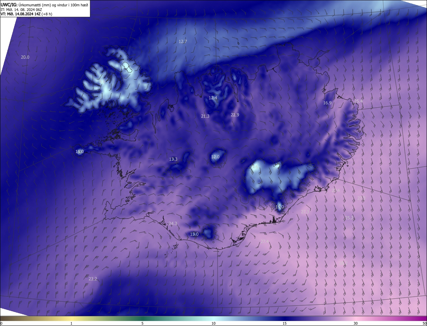
Task: Click the 13.3 value label
Action: 173,159
